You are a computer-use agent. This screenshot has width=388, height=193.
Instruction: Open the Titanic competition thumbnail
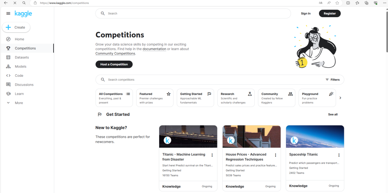[188, 136]
